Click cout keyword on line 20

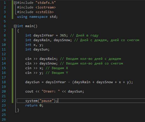[x=29, y=91]
